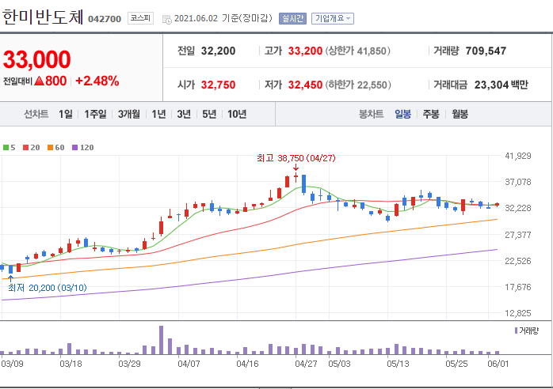Select the 1년 line chart tab

coord(158,114)
